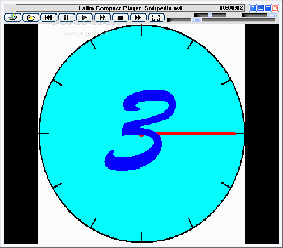
Task: Click the Play button
Action: pyautogui.click(x=85, y=17)
